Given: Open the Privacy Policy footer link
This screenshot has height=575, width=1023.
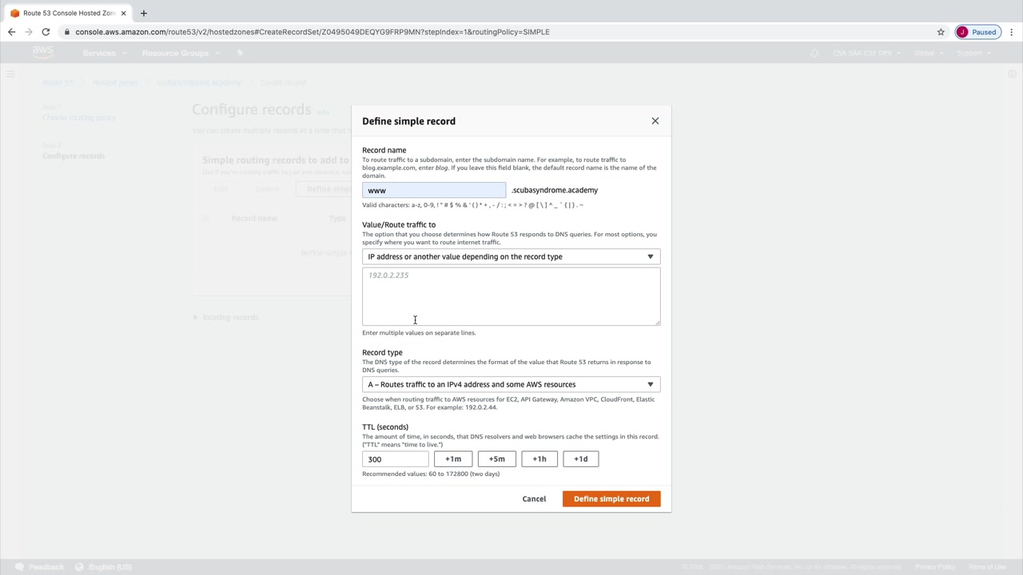Looking at the screenshot, I should [935, 567].
